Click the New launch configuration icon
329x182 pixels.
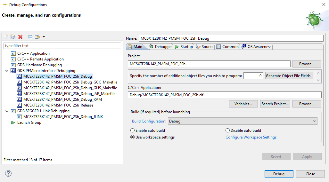6,37
